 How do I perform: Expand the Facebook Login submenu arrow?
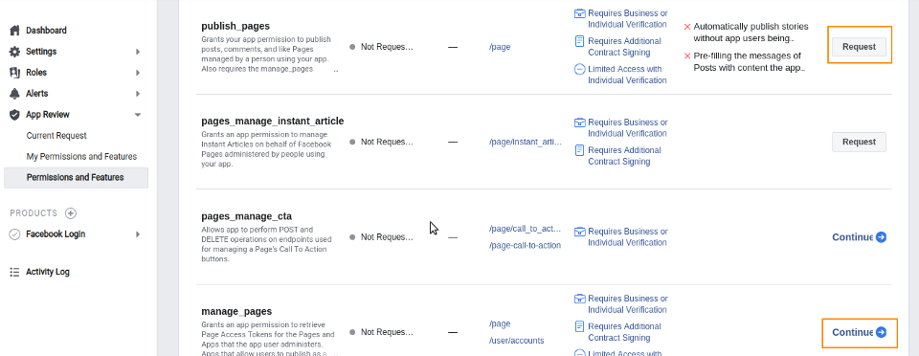coord(138,234)
